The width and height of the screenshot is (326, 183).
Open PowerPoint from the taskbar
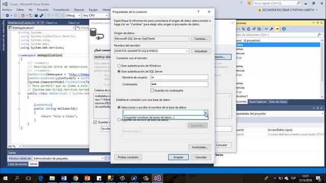(87, 178)
